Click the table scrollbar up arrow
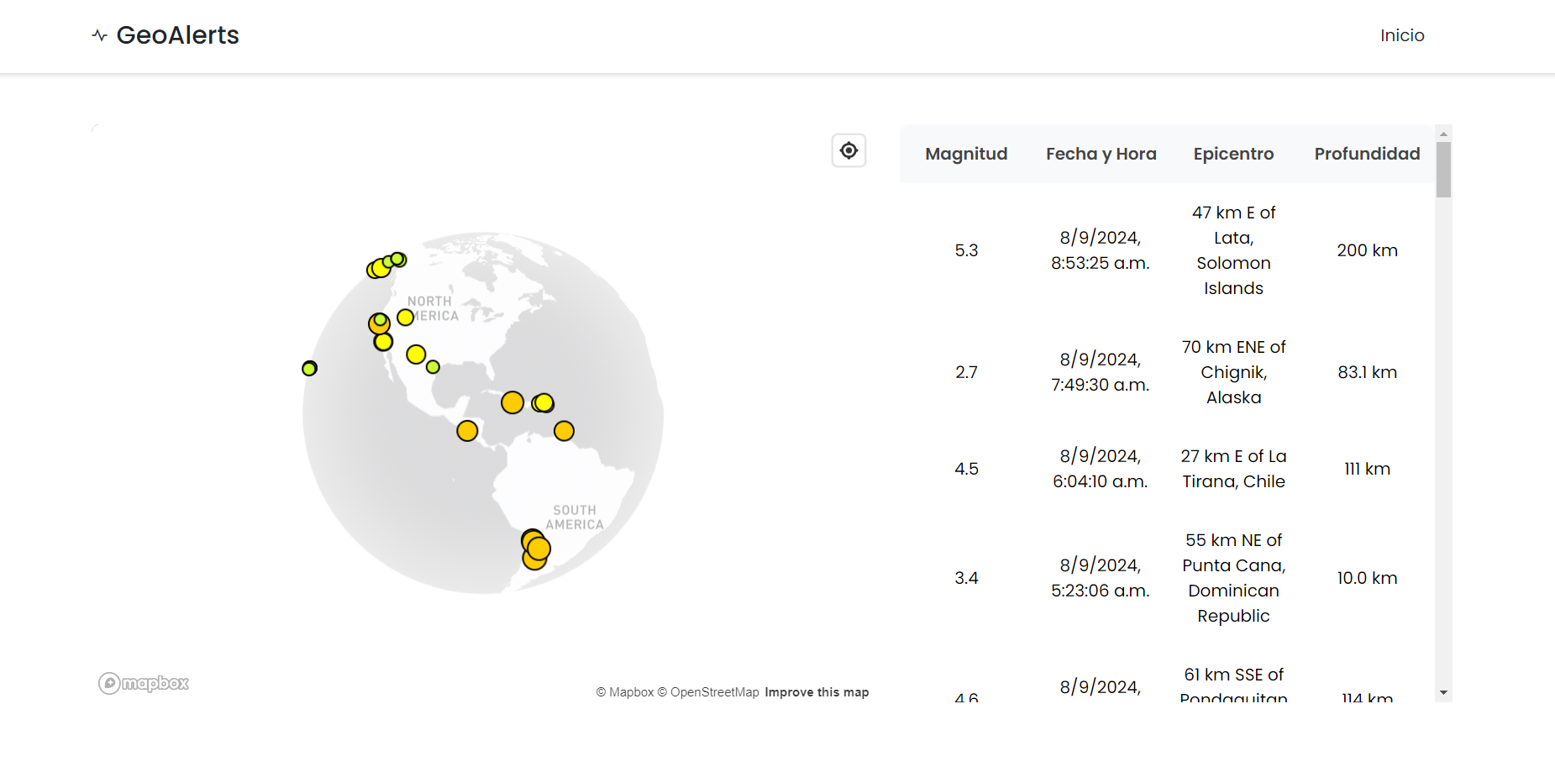Image resolution: width=1555 pixels, height=767 pixels. [1443, 134]
